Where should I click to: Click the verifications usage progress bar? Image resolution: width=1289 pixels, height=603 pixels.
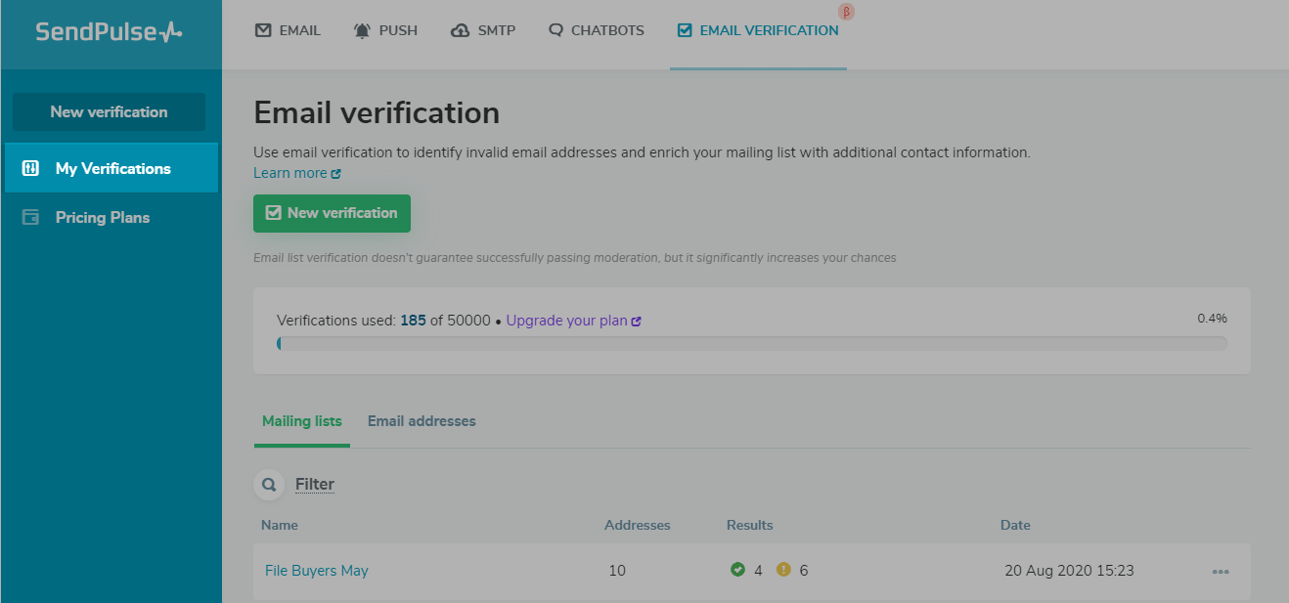coord(751,344)
